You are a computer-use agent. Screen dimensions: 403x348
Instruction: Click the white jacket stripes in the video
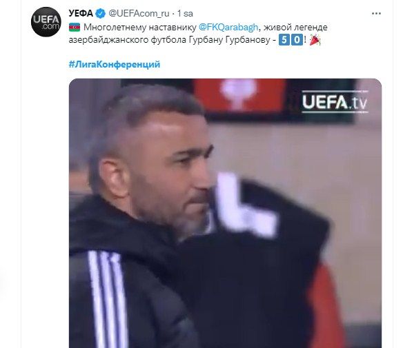pos(108,299)
